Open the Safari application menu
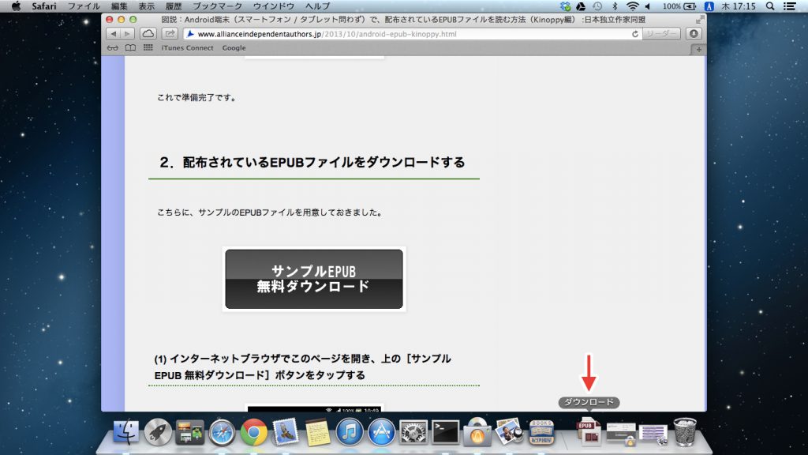Viewport: 808px width, 455px height. coord(44,6)
